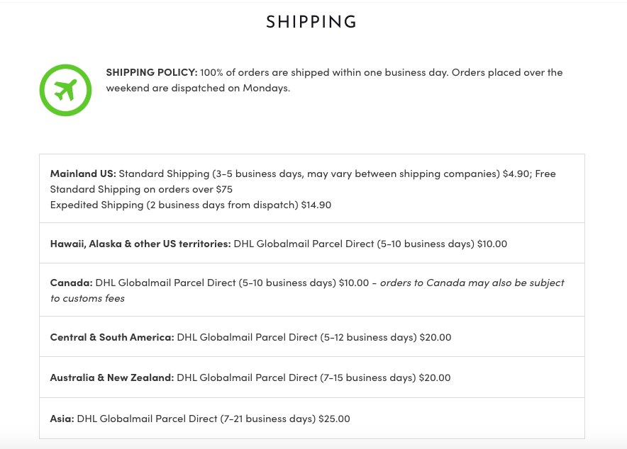Click the $10.00 price in Canada row
This screenshot has width=627, height=449.
click(354, 283)
